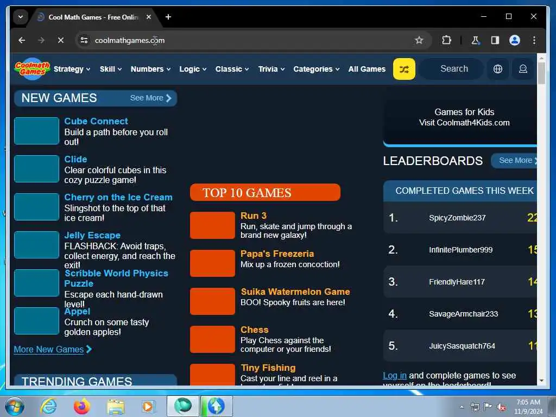Click Cube Connect thumbnail
This screenshot has height=417, width=556.
click(36, 131)
